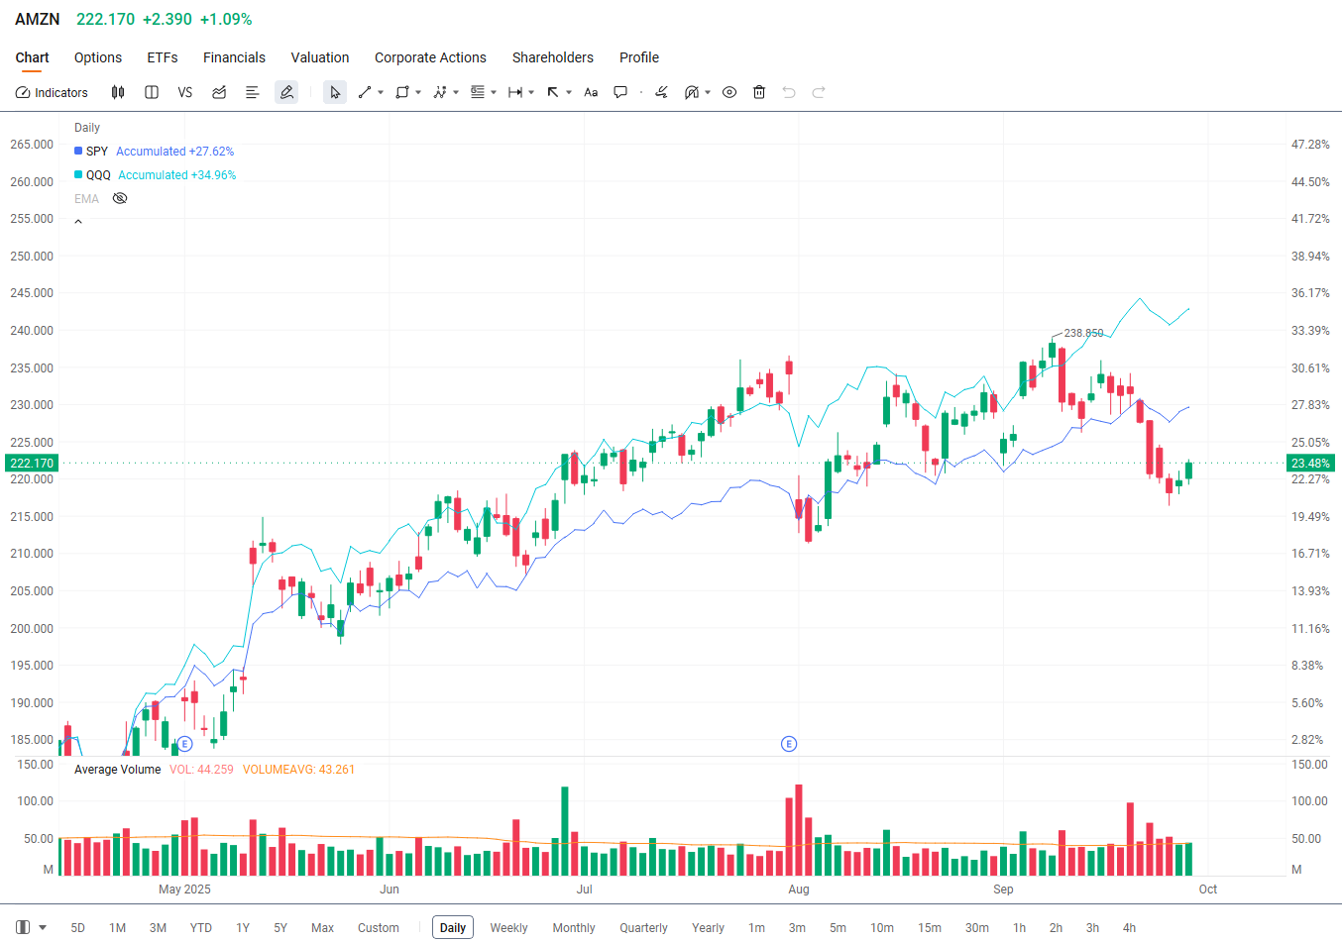Switch to the Financials tab
Image resolution: width=1342 pixels, height=942 pixels.
[234, 57]
